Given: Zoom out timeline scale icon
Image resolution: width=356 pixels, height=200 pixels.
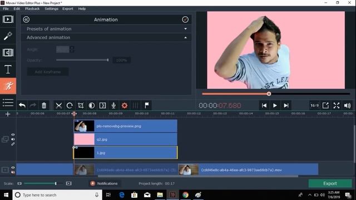Looking at the screenshot, I should [19, 183].
